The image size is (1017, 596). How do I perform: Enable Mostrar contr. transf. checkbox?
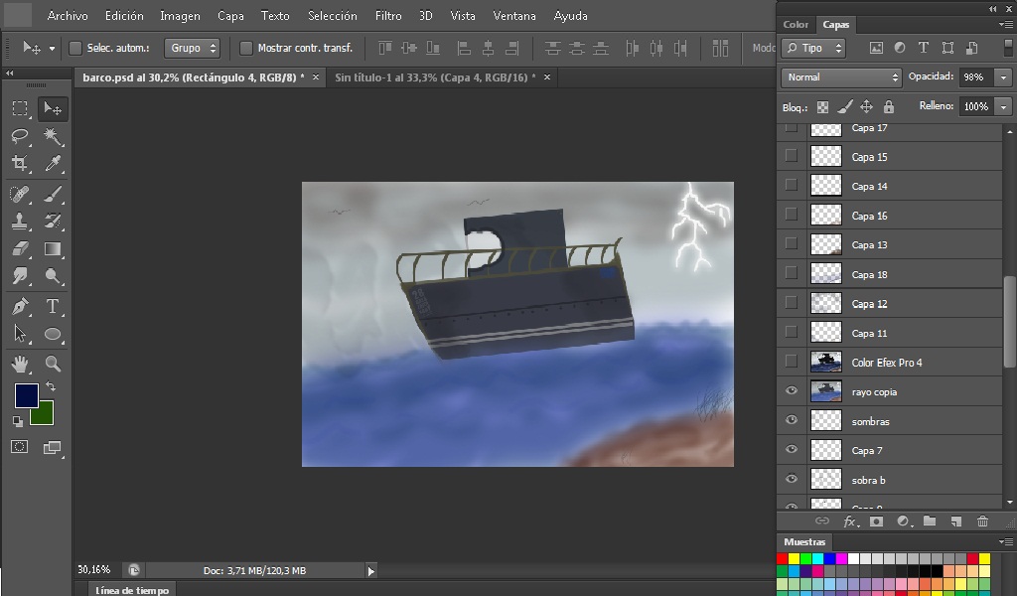pyautogui.click(x=246, y=48)
